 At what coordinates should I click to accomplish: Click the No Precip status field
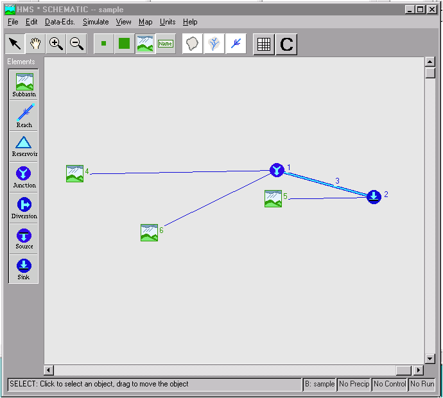pos(354,384)
